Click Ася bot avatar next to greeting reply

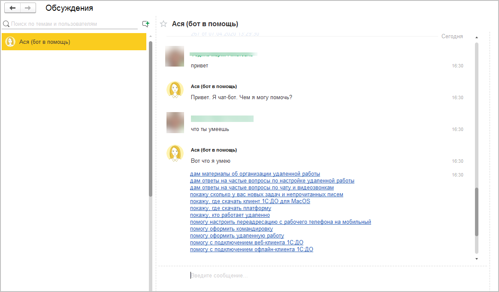175,90
